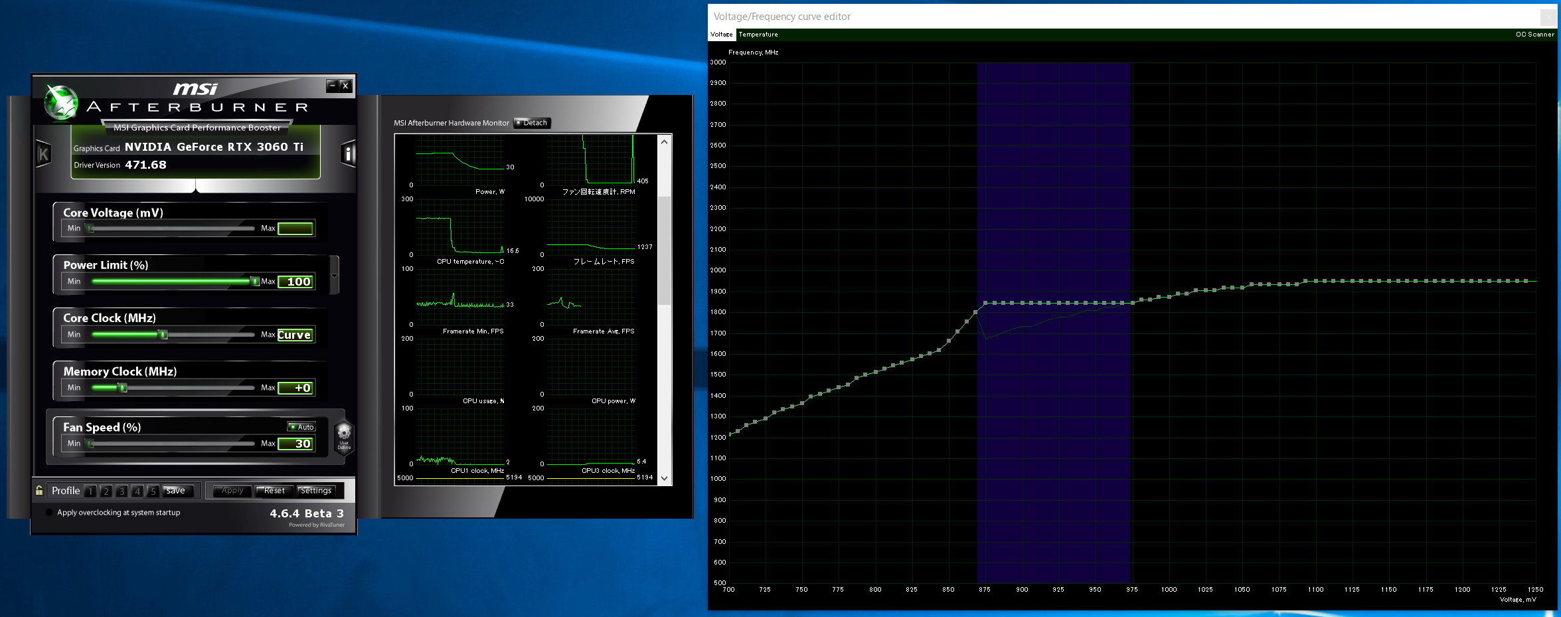Click the NVIDIA GeForce RTX 3060 Ti text
The width and height of the screenshot is (1561, 617).
tap(214, 147)
